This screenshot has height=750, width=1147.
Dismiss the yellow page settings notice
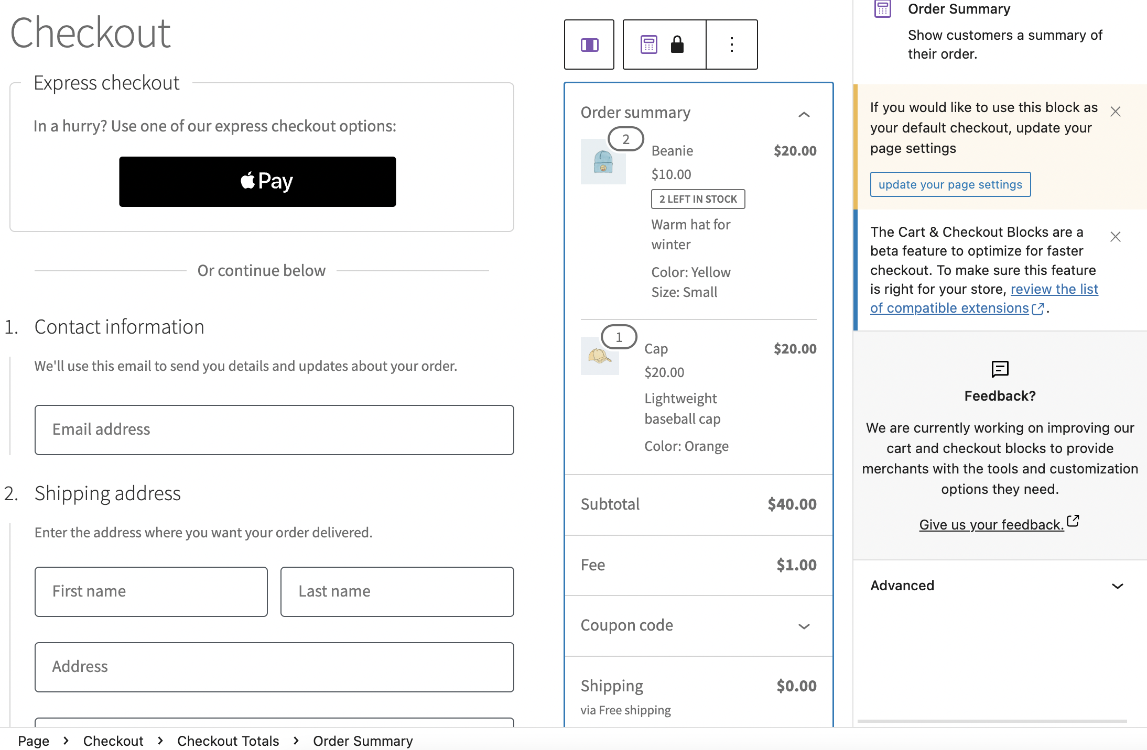point(1116,111)
